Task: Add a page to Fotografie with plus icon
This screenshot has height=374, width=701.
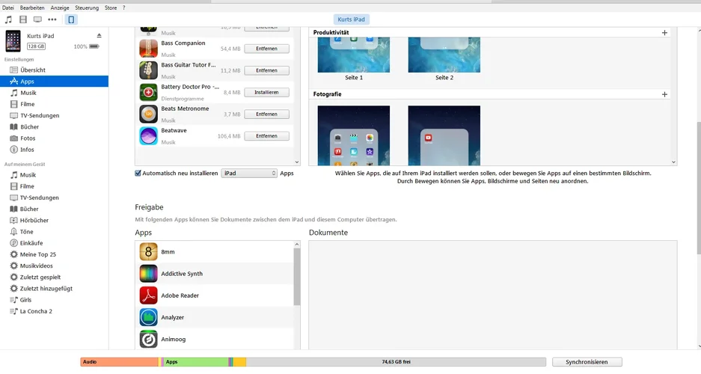Action: pos(664,94)
